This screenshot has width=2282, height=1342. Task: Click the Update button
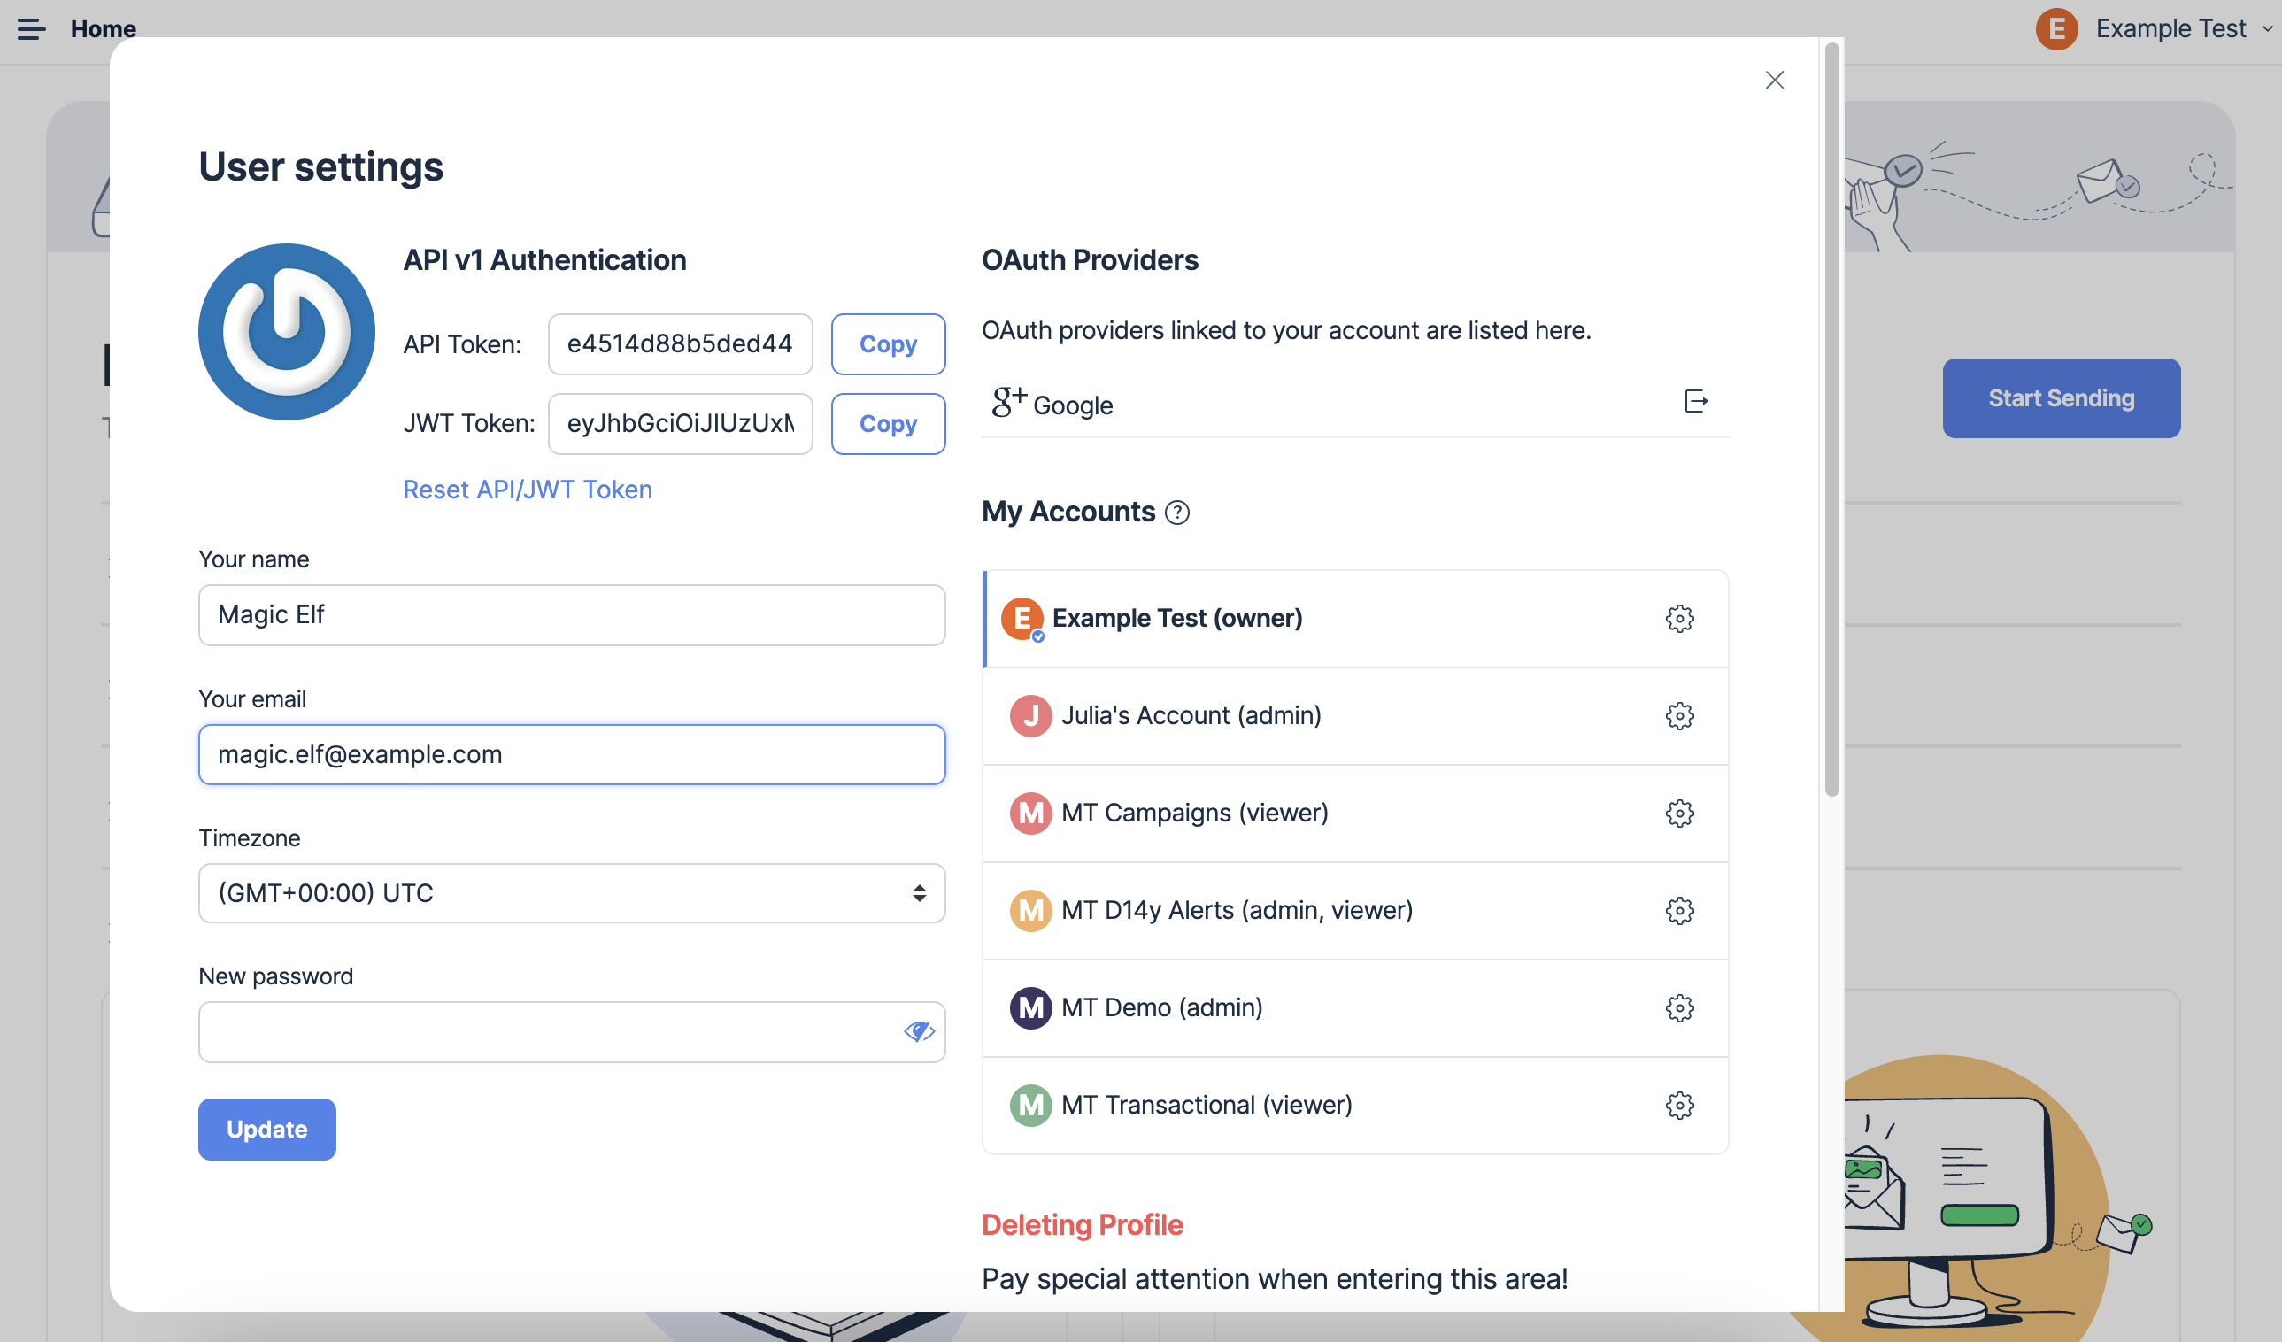266,1130
